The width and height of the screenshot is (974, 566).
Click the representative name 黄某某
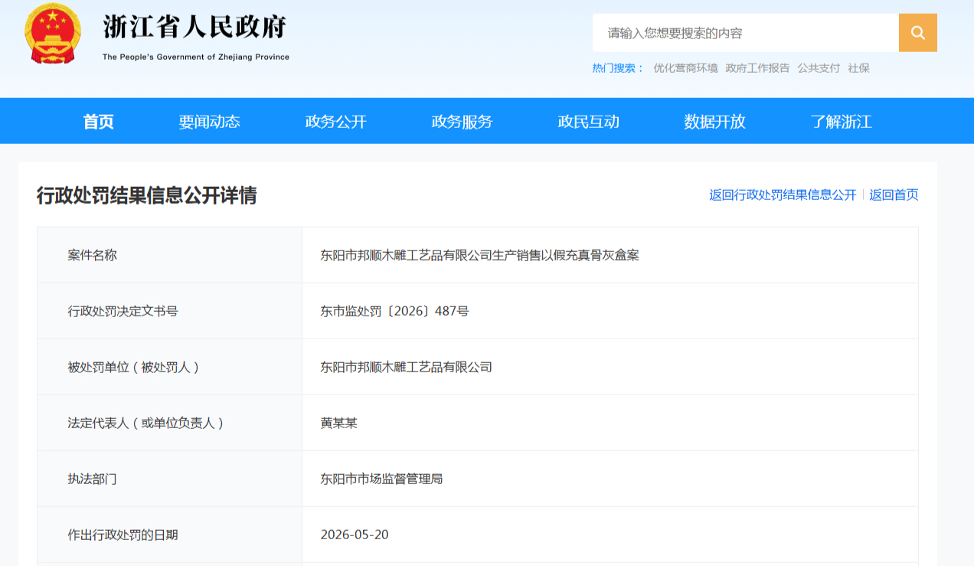point(339,423)
